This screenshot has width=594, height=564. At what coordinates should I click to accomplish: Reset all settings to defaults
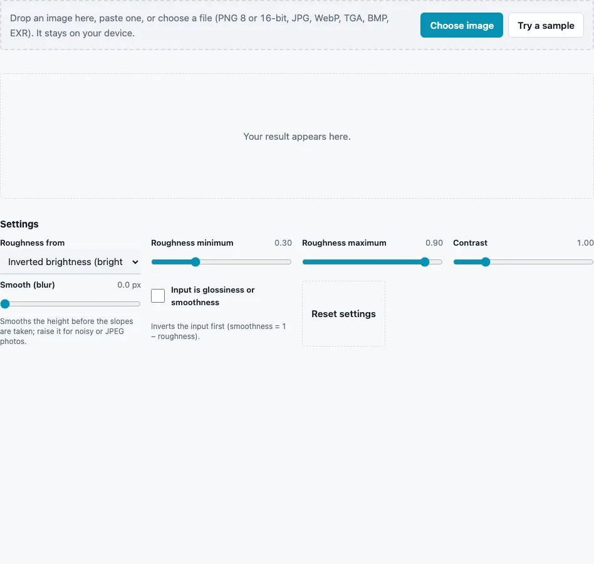pos(343,313)
